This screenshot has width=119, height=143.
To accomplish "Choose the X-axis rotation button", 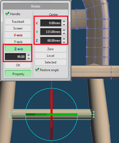I will pyautogui.click(x=18, y=35).
